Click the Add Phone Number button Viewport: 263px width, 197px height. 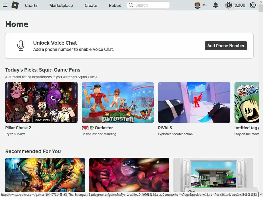pyautogui.click(x=226, y=46)
